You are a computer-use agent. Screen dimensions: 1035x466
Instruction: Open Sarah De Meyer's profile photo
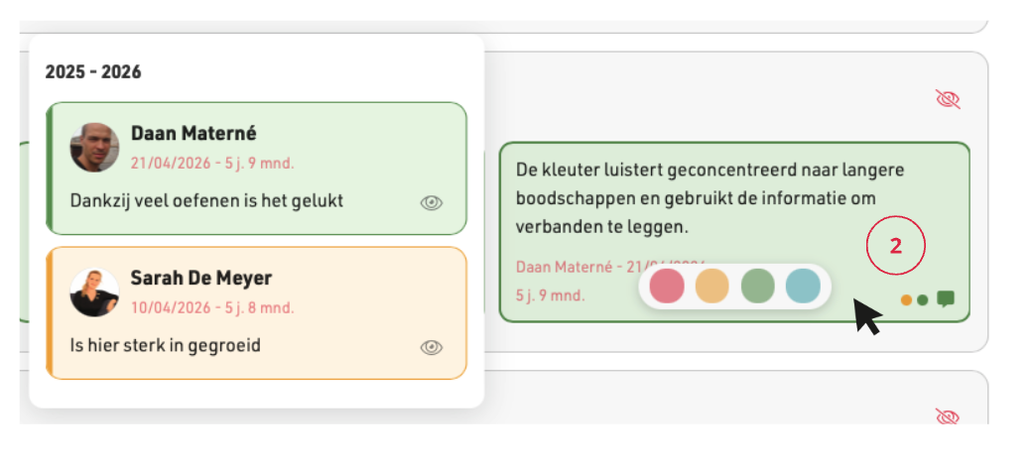click(94, 291)
